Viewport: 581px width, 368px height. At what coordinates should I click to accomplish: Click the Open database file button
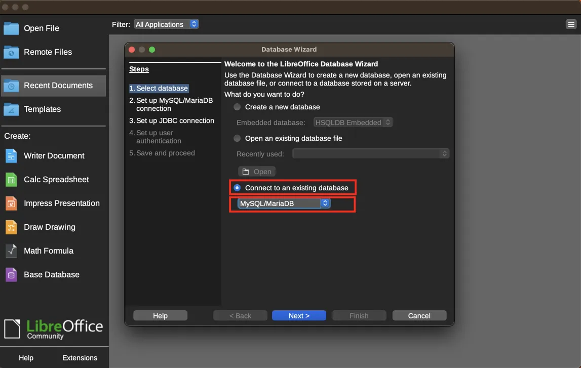pyautogui.click(x=257, y=172)
